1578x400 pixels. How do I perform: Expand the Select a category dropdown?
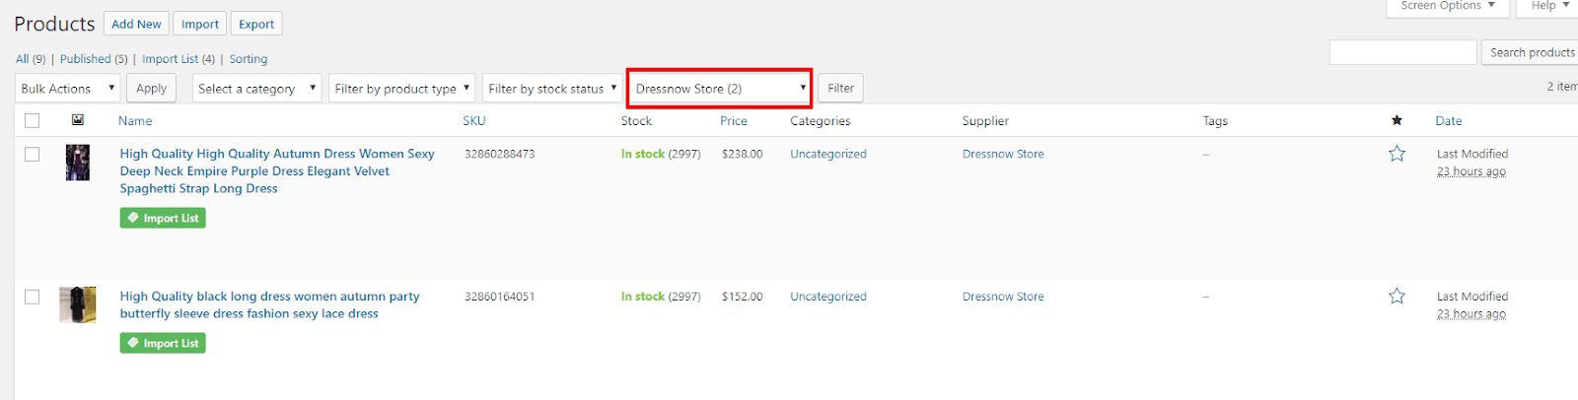pyautogui.click(x=256, y=89)
